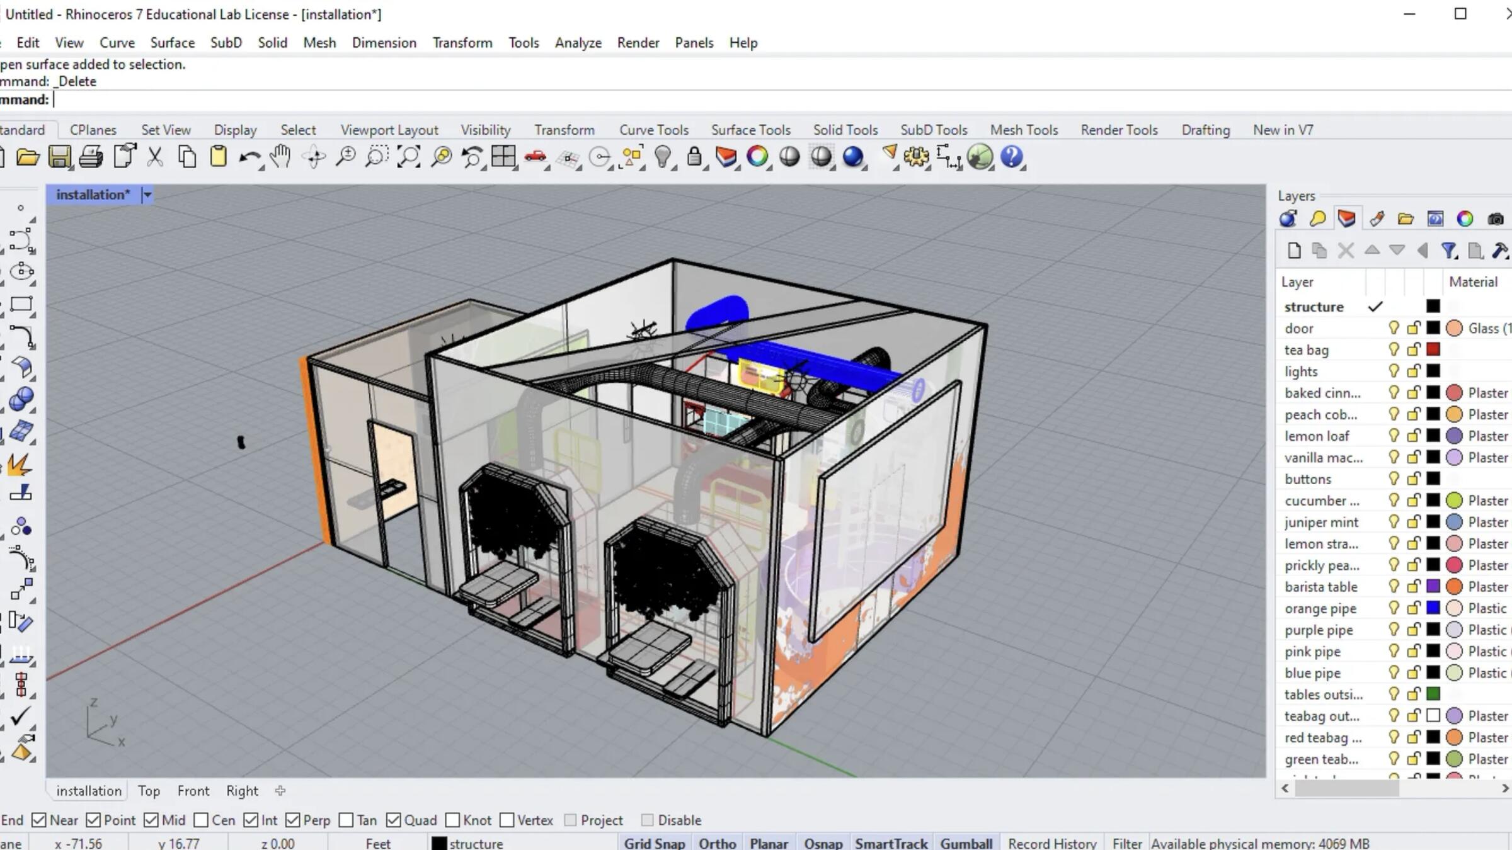The height and width of the screenshot is (850, 1512).
Task: Click the red color swatch of tea bag layer
Action: [x=1433, y=349]
